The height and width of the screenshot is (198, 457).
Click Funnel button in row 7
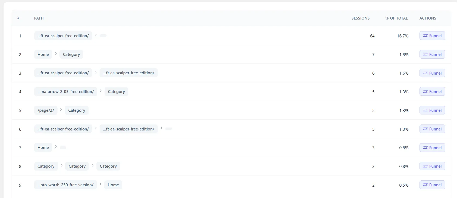(432, 148)
